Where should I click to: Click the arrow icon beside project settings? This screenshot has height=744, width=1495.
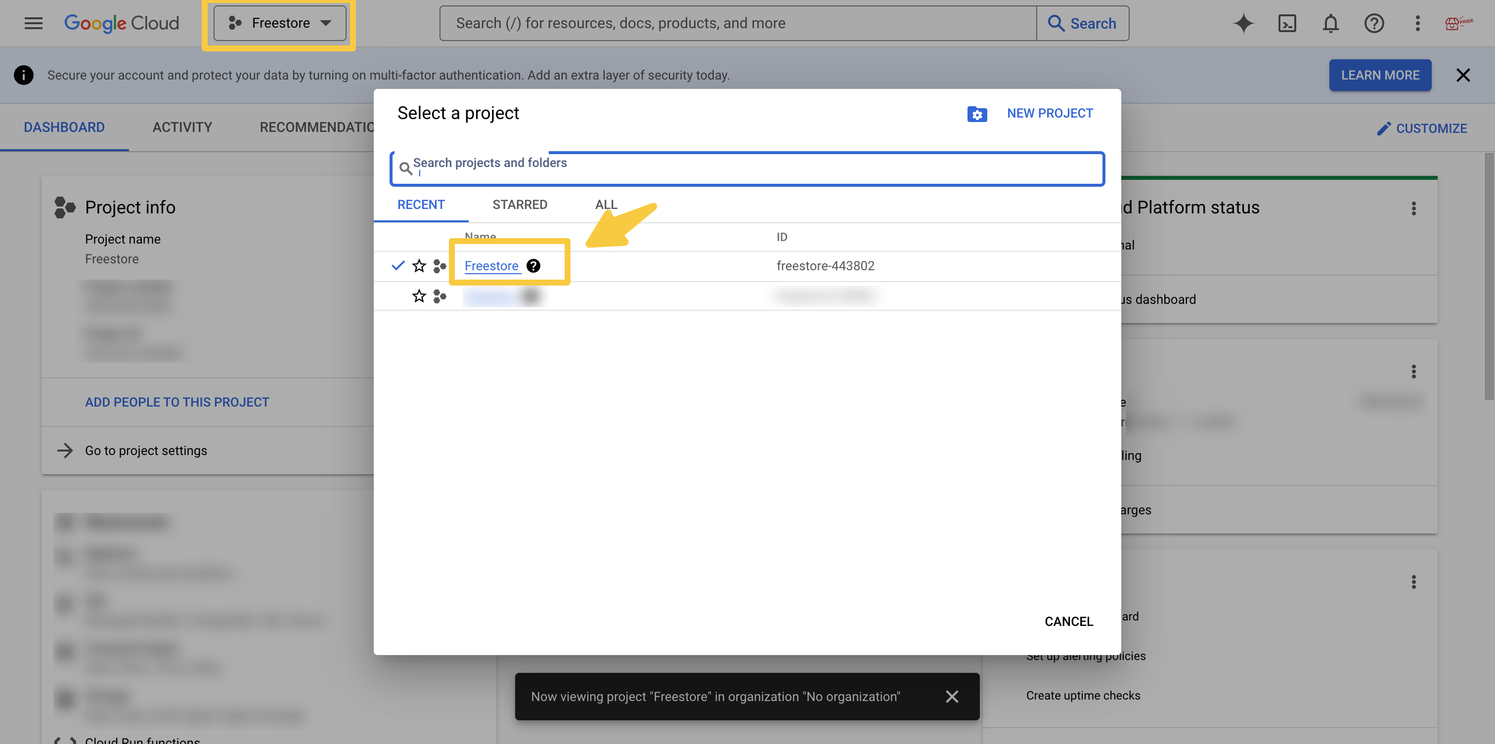tap(65, 451)
